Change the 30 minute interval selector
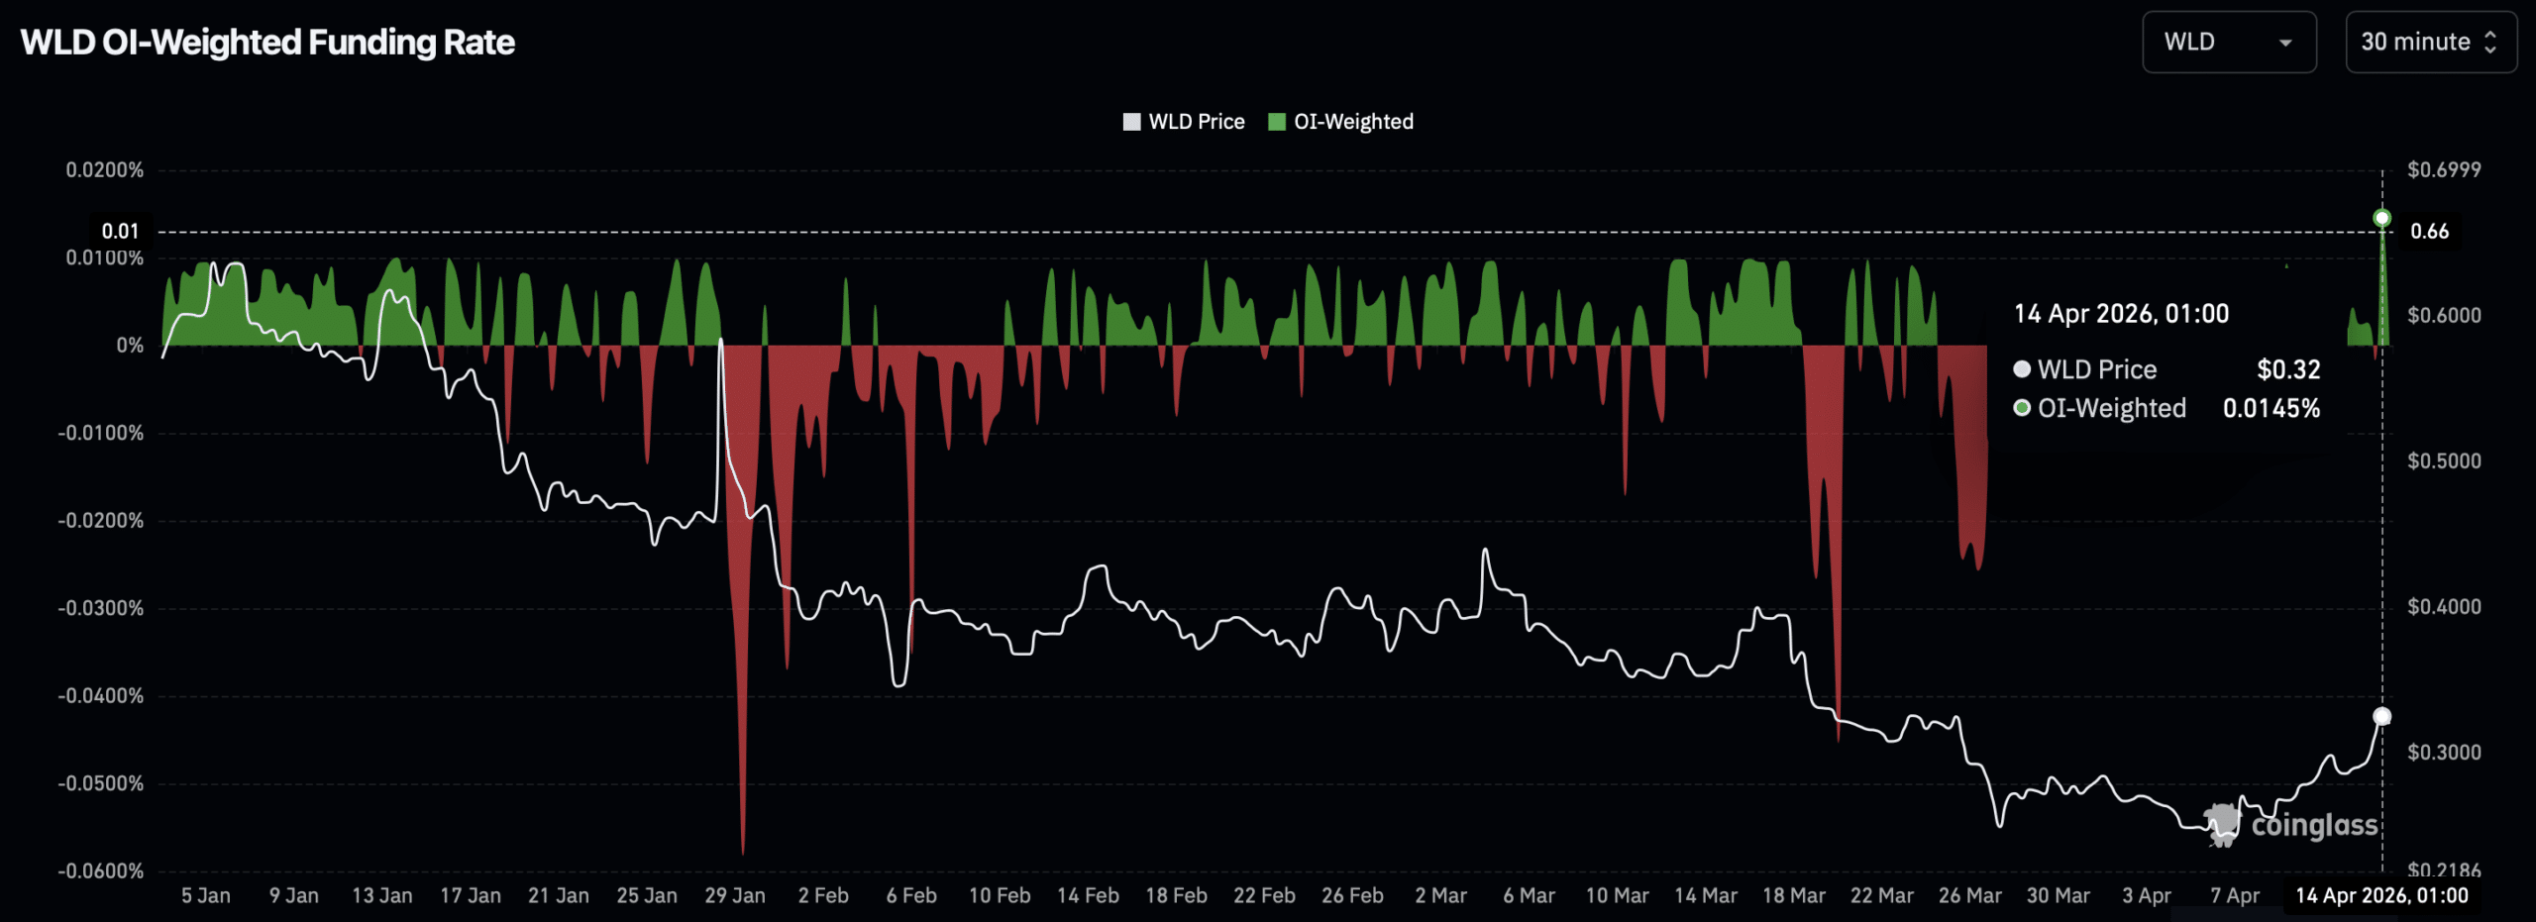Image resolution: width=2536 pixels, height=922 pixels. click(x=2431, y=42)
